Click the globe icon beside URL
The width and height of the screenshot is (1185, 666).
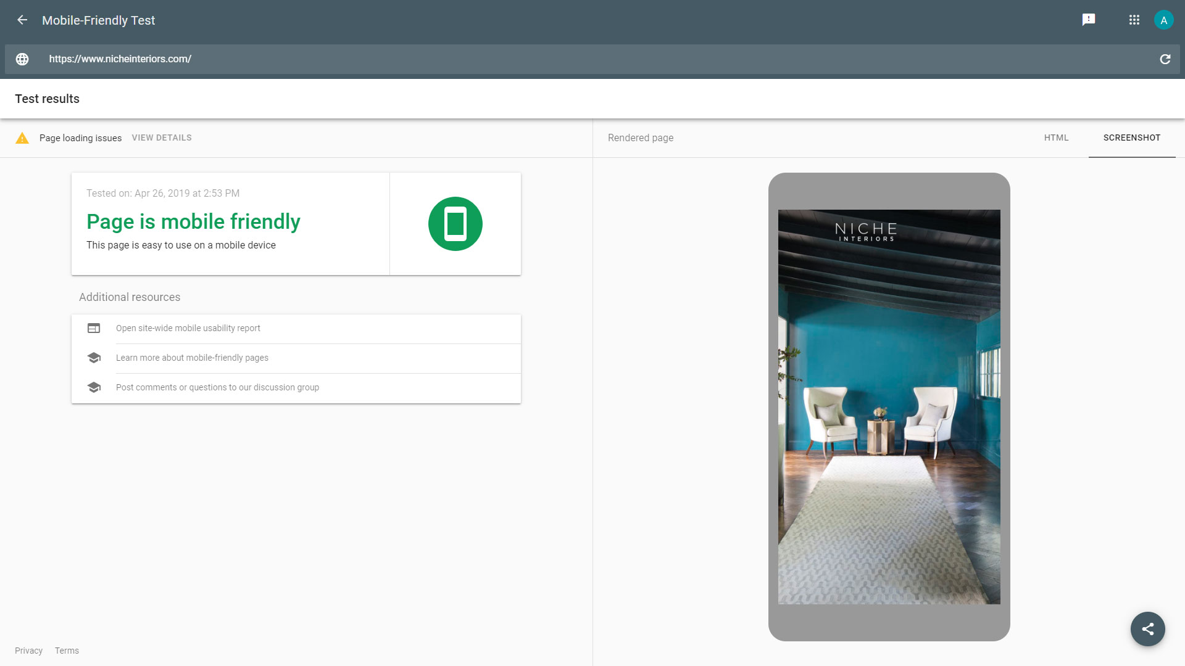point(22,59)
